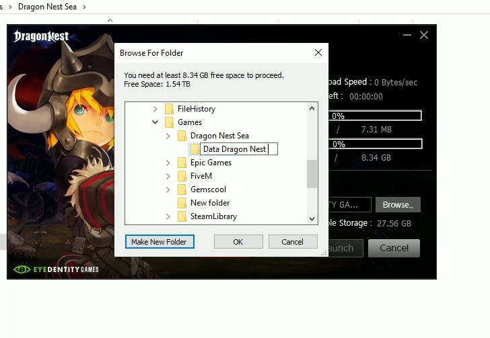Viewport: 490px width, 338px height.
Task: Select the New folder entry
Action: (210, 203)
